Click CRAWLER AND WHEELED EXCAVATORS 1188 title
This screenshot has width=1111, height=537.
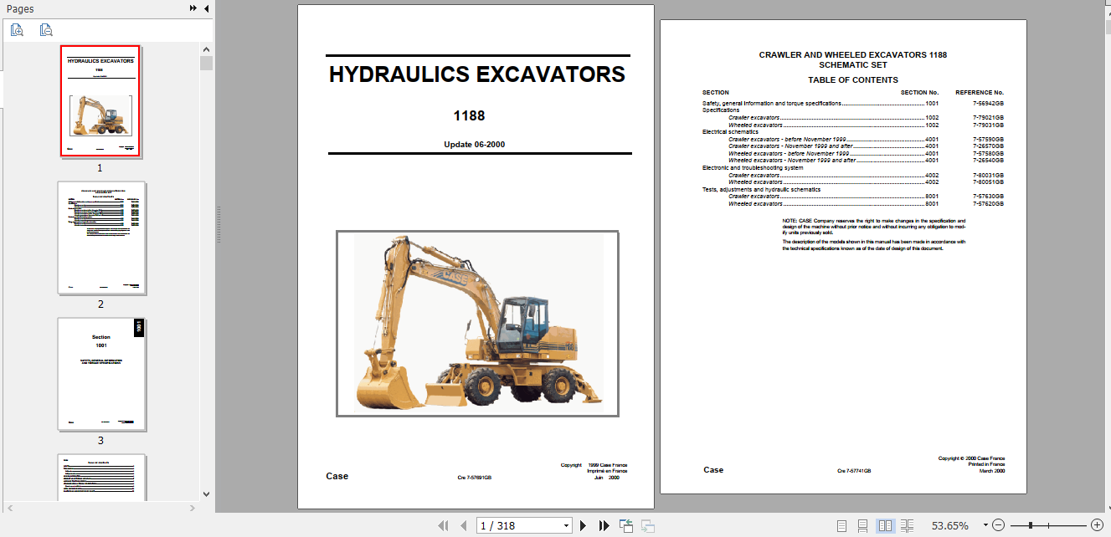(x=852, y=55)
